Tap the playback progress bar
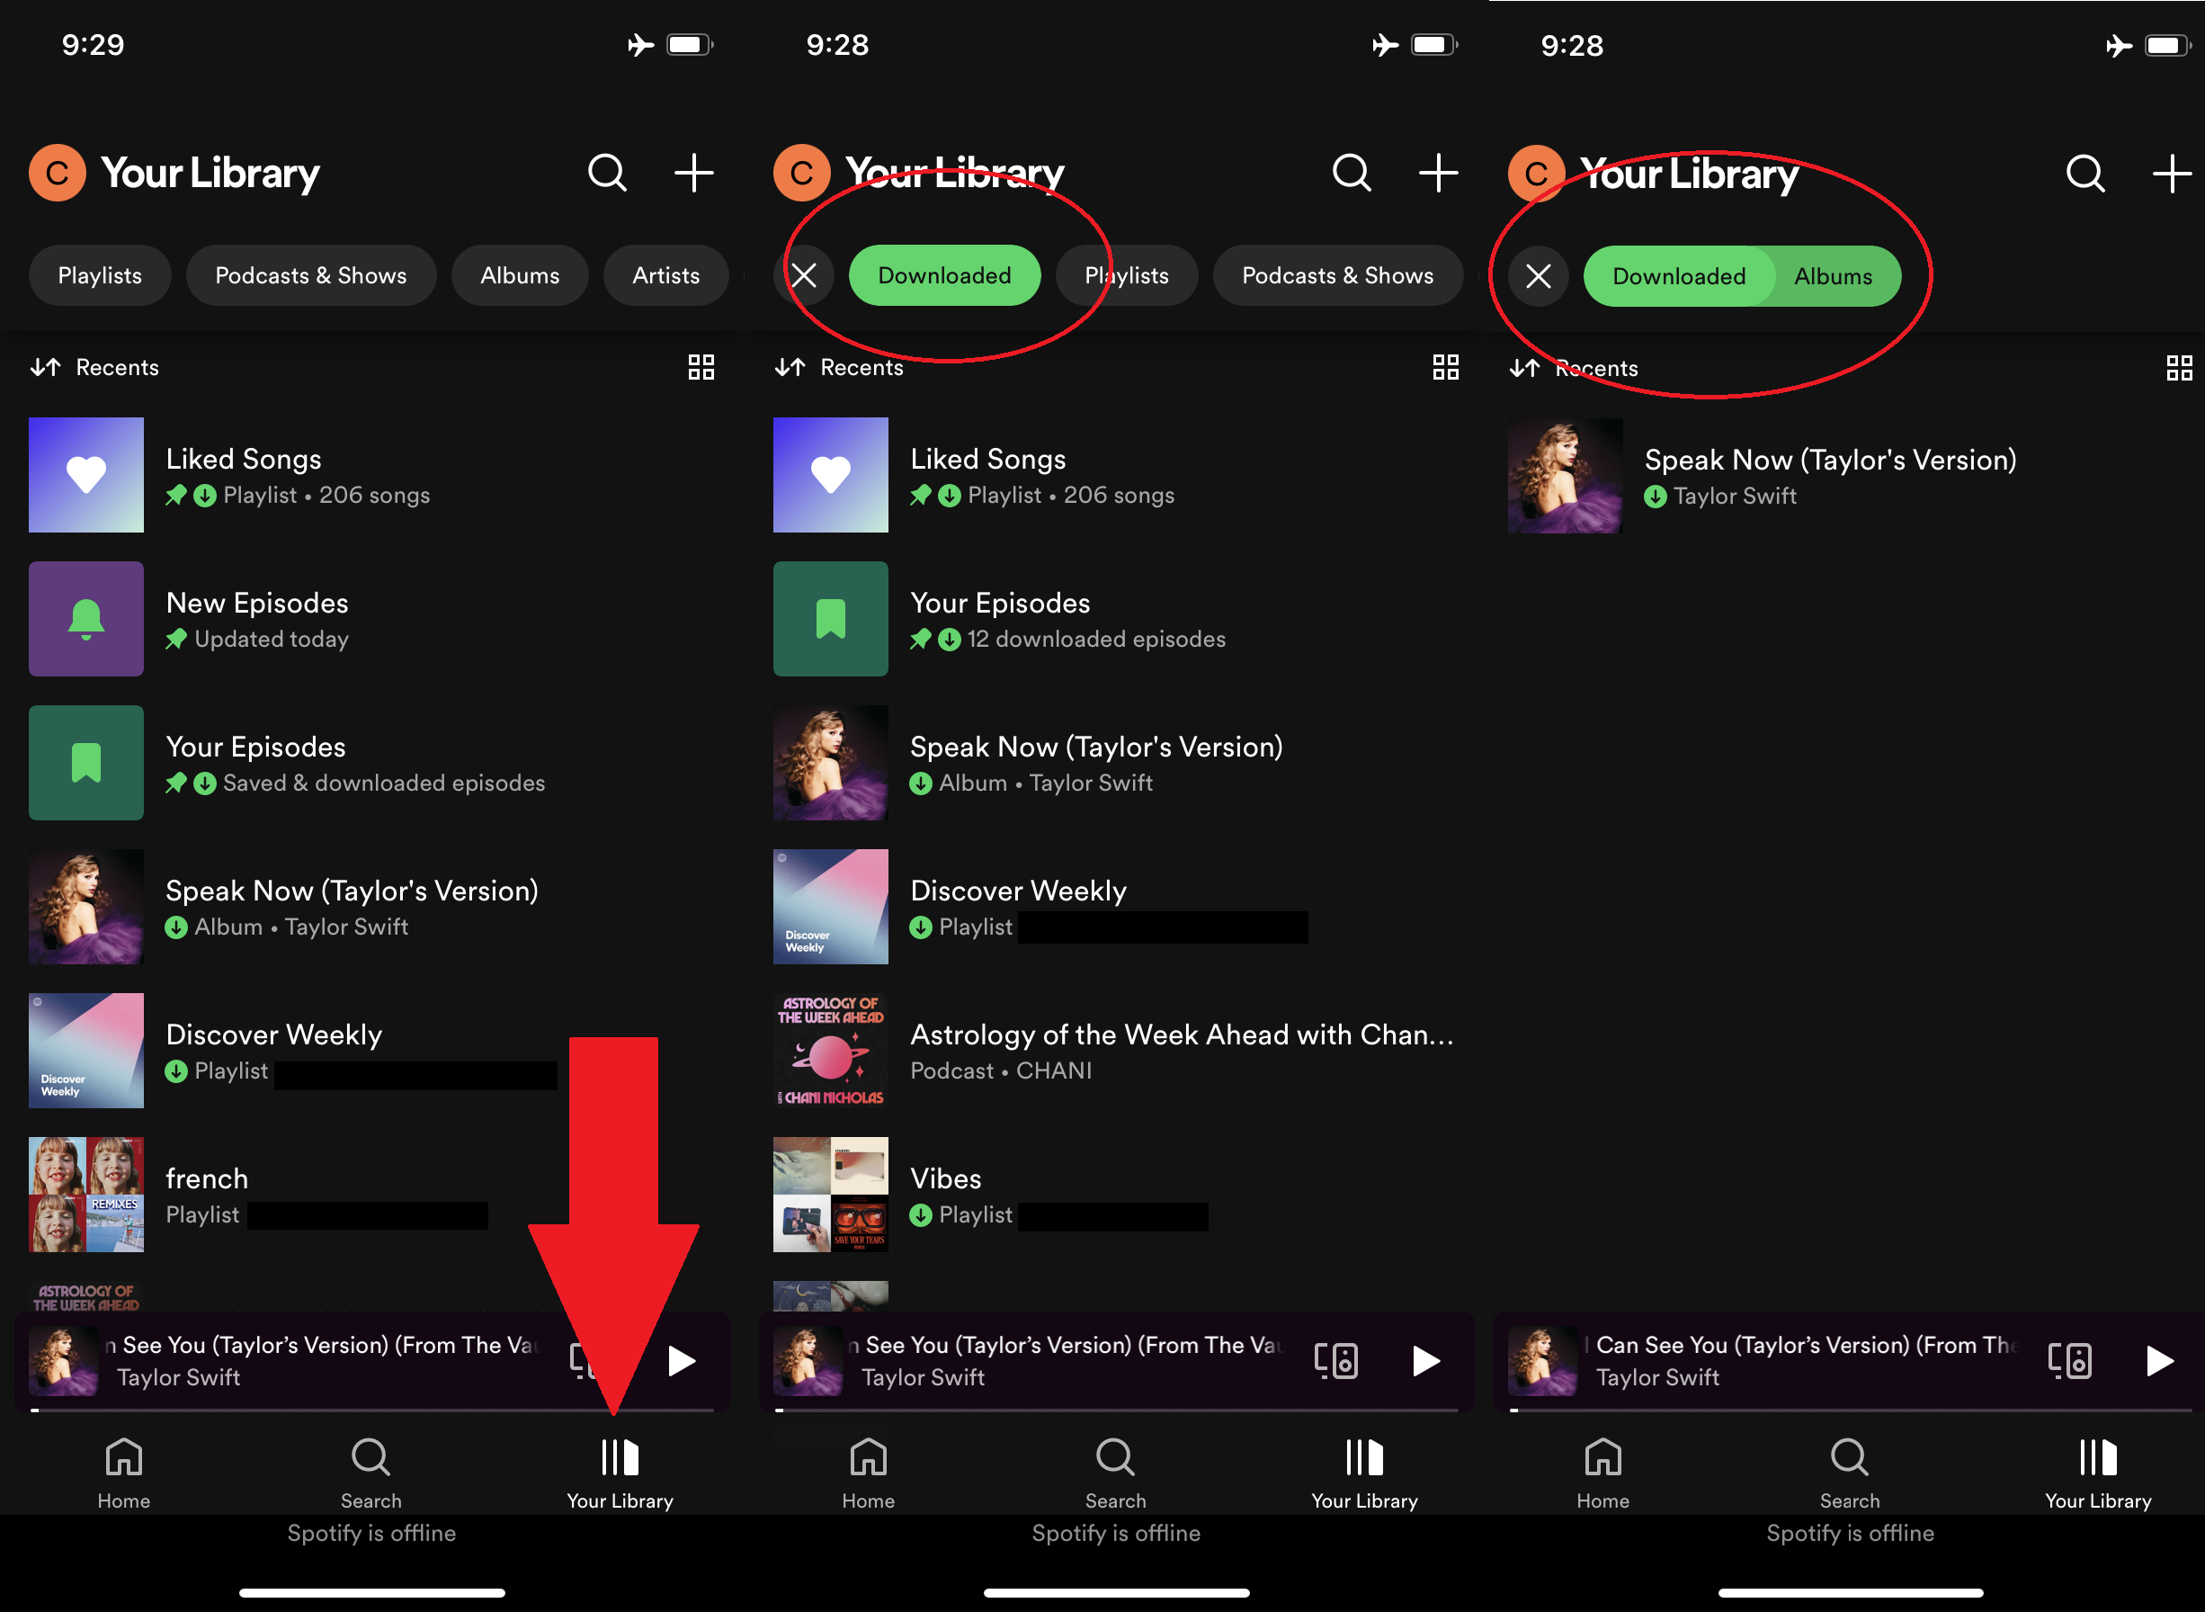 pos(370,1409)
